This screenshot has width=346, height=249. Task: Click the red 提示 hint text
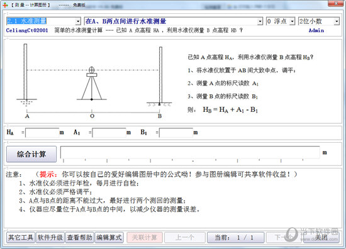pyautogui.click(x=48, y=174)
